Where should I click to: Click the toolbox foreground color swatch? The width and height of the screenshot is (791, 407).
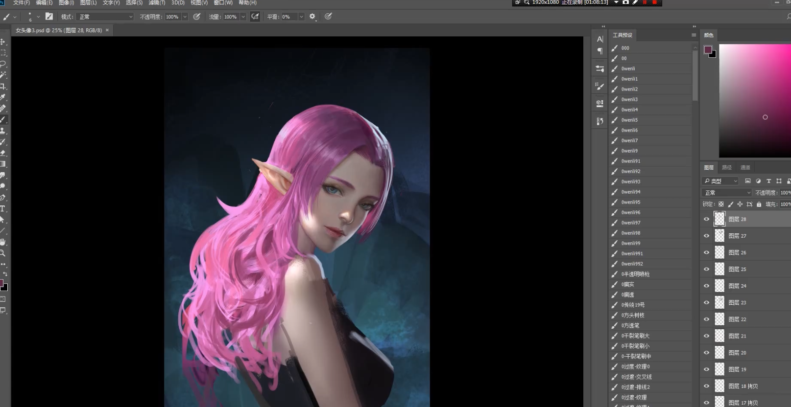1,283
